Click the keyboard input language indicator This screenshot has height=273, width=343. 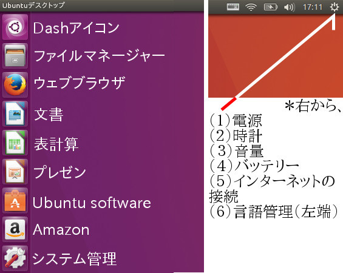tap(233, 7)
